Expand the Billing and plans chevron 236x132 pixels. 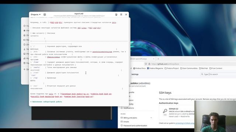tap(151, 118)
